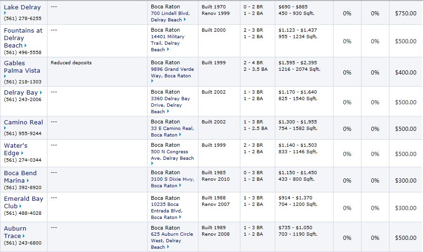Click the arrow icon next to Auburn Trace

[24, 236]
